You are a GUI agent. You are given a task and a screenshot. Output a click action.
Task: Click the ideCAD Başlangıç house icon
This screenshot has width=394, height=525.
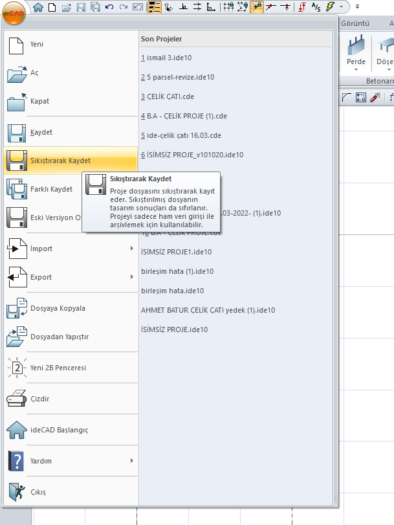(x=16, y=430)
